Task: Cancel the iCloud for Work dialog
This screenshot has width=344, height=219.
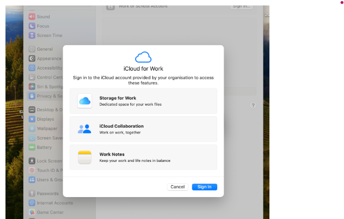Action: coord(177,187)
